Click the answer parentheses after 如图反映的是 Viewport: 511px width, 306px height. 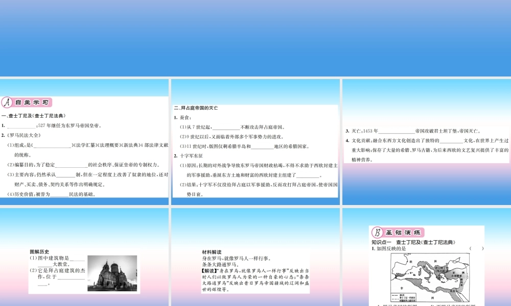[476, 248]
